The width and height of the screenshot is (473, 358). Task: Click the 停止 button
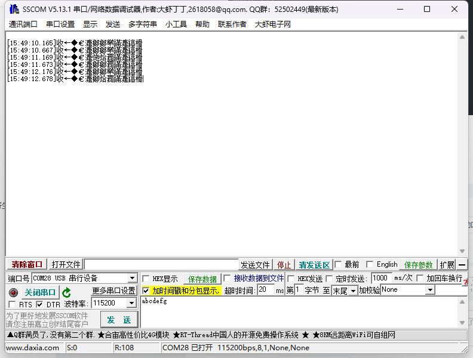point(284,265)
